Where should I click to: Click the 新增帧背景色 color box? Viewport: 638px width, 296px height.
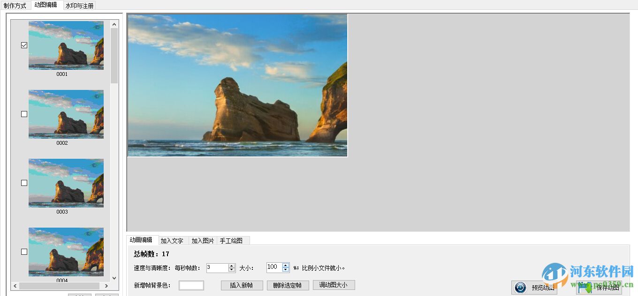coord(191,285)
